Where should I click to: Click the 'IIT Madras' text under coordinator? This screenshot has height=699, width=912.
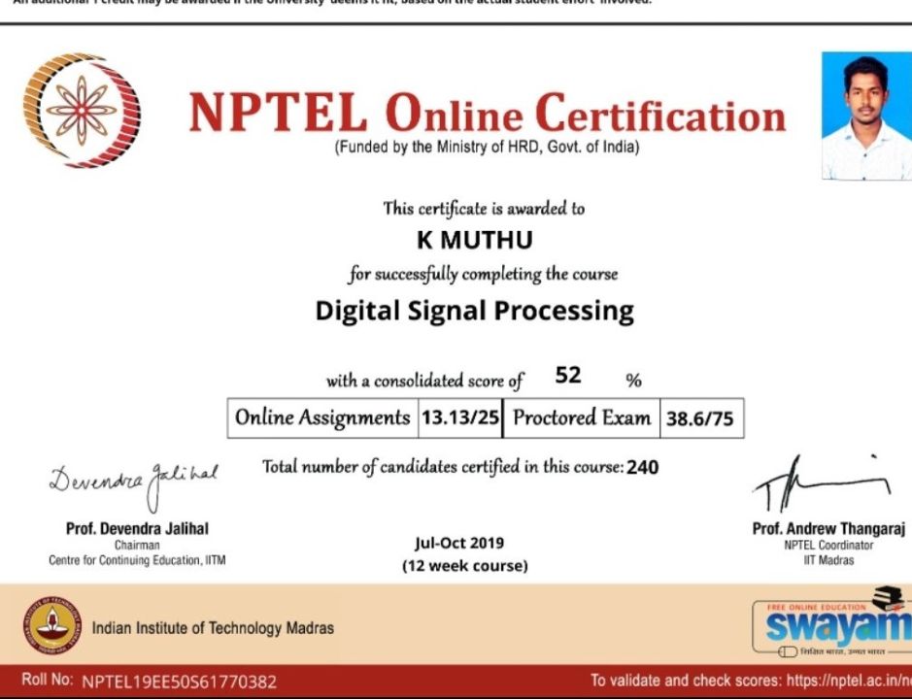(x=828, y=560)
